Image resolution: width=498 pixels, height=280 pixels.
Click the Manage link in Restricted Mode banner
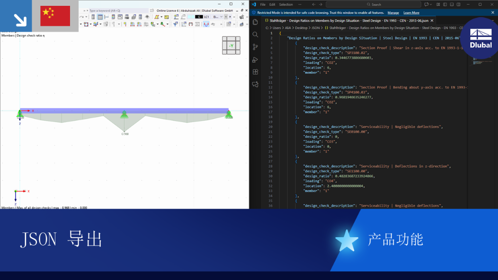393,13
